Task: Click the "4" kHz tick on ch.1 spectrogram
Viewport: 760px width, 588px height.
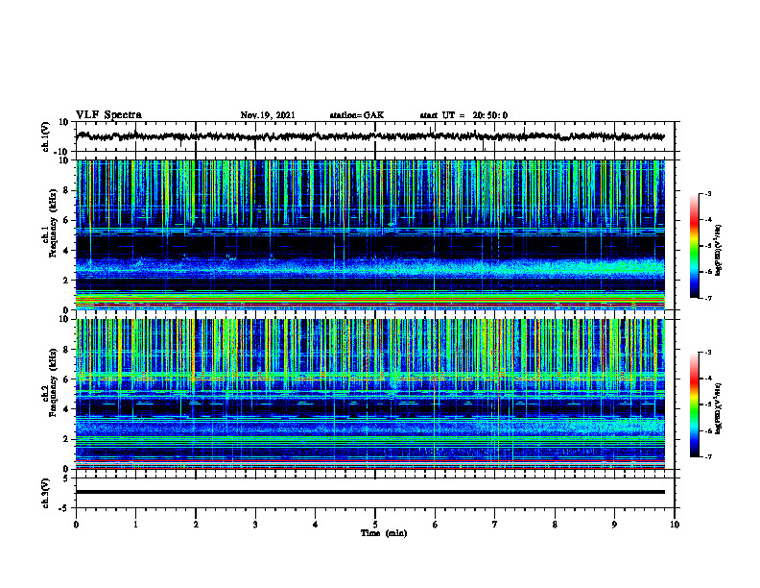Action: [66, 251]
